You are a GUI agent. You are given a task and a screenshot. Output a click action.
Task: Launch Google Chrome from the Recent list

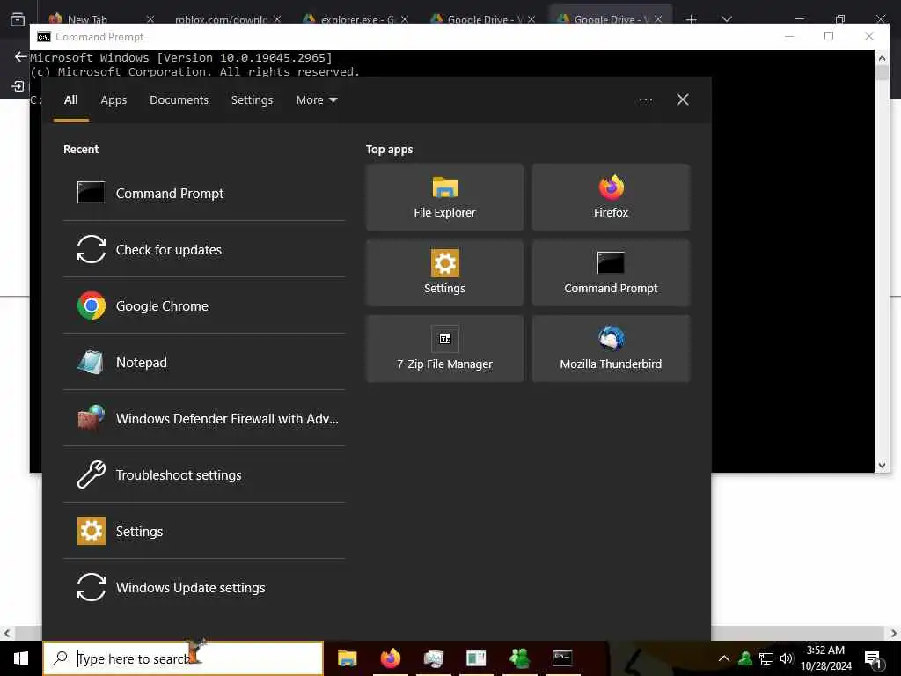pyautogui.click(x=204, y=305)
